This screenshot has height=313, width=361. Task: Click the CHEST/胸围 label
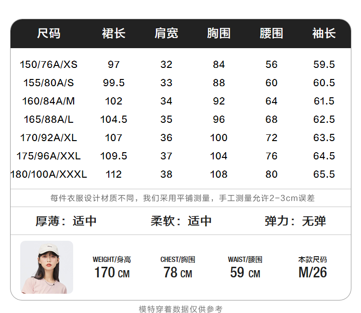[x=178, y=260]
